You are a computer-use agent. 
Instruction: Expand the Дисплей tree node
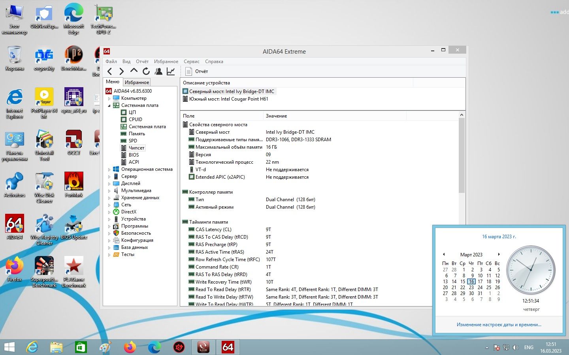109,184
